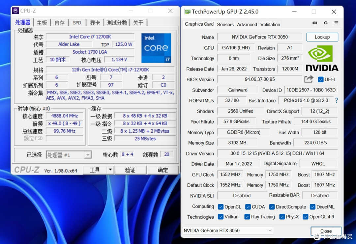The height and width of the screenshot is (244, 356).
Task: Switch to the 显卡 tab
Action: coord(95,23)
